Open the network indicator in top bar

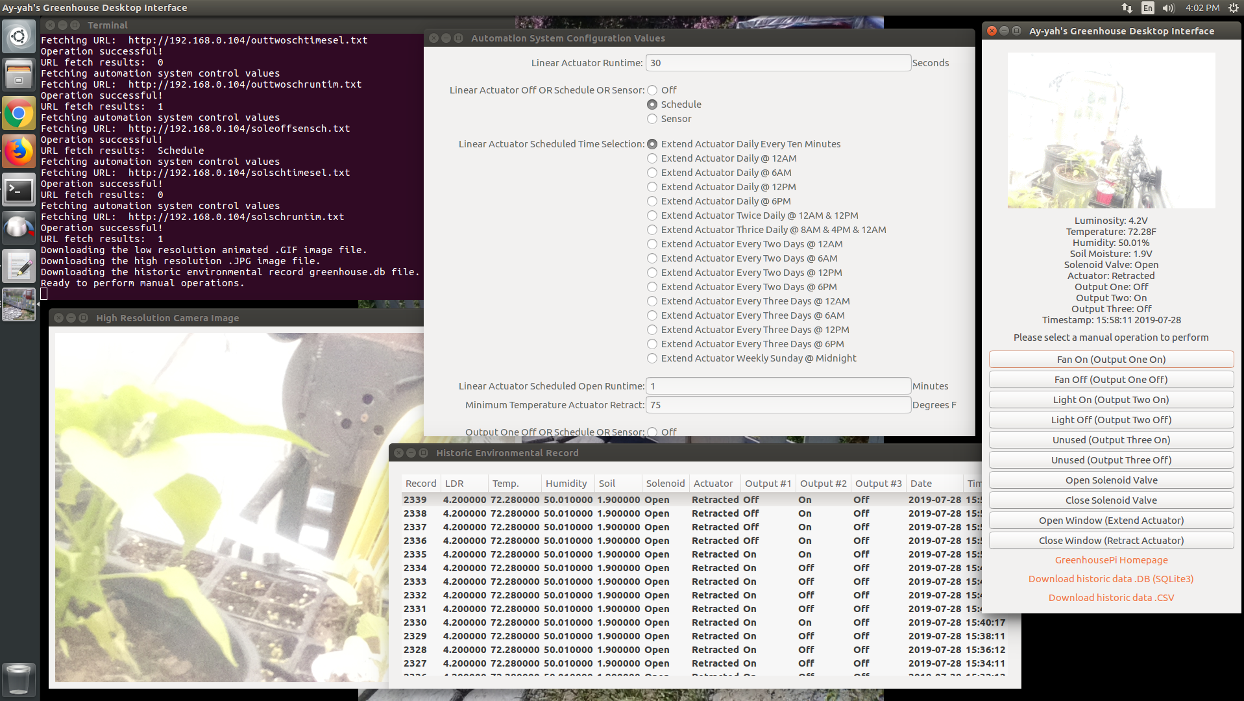1127,8
